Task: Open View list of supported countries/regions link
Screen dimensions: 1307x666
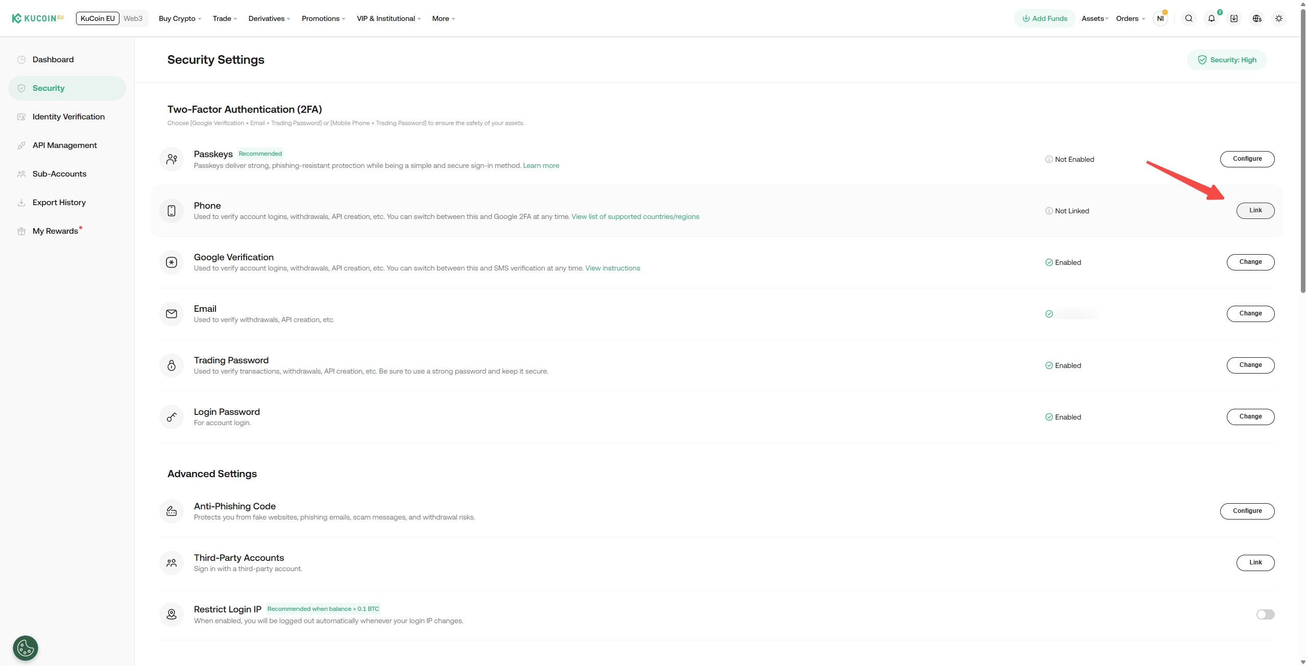Action: tap(635, 216)
